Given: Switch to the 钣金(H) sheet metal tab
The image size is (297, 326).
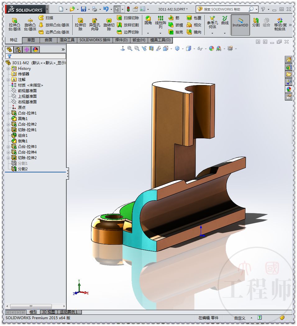Looking at the screenshot, I should point(139,40).
